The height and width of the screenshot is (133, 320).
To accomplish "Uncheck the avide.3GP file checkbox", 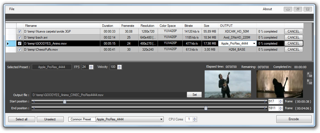I will click(20, 31).
